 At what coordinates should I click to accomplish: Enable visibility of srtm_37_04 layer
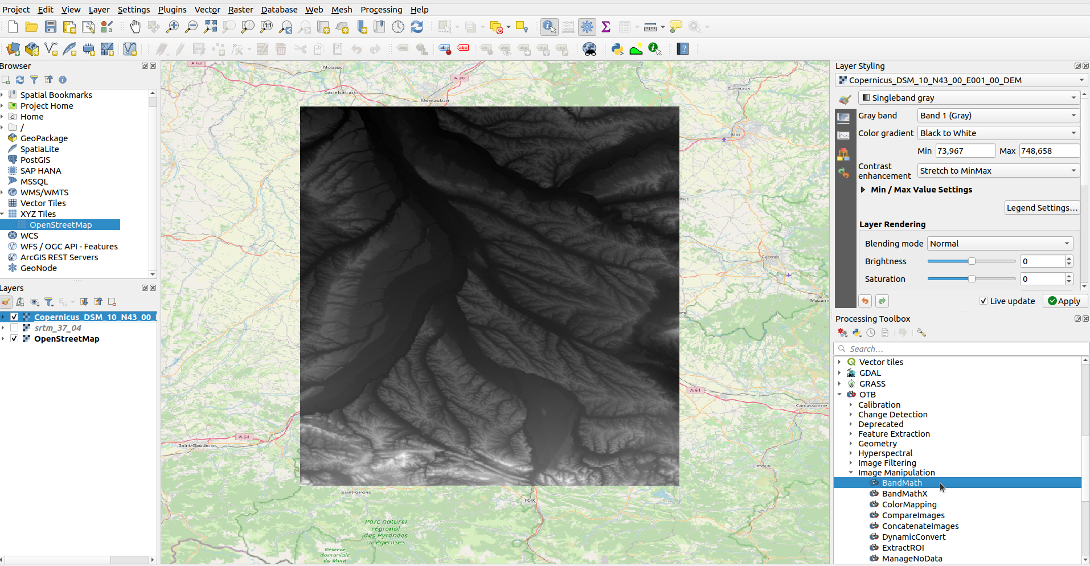(x=15, y=327)
